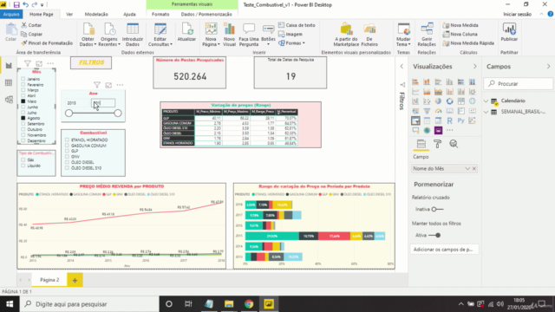
Task: Switch to Data view in left sidebar
Action: (9, 83)
